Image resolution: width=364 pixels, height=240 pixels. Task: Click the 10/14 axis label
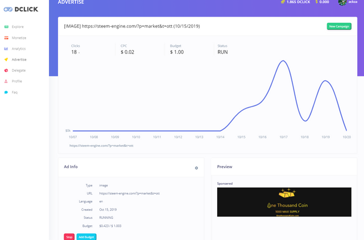click(x=220, y=137)
